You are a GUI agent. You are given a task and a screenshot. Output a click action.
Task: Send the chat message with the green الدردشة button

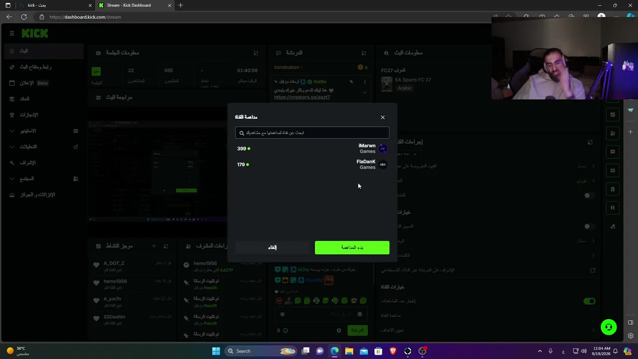point(357,330)
